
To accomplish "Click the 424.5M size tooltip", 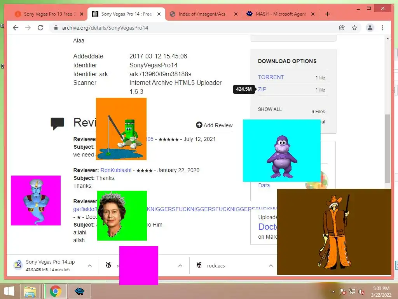I will coord(244,89).
